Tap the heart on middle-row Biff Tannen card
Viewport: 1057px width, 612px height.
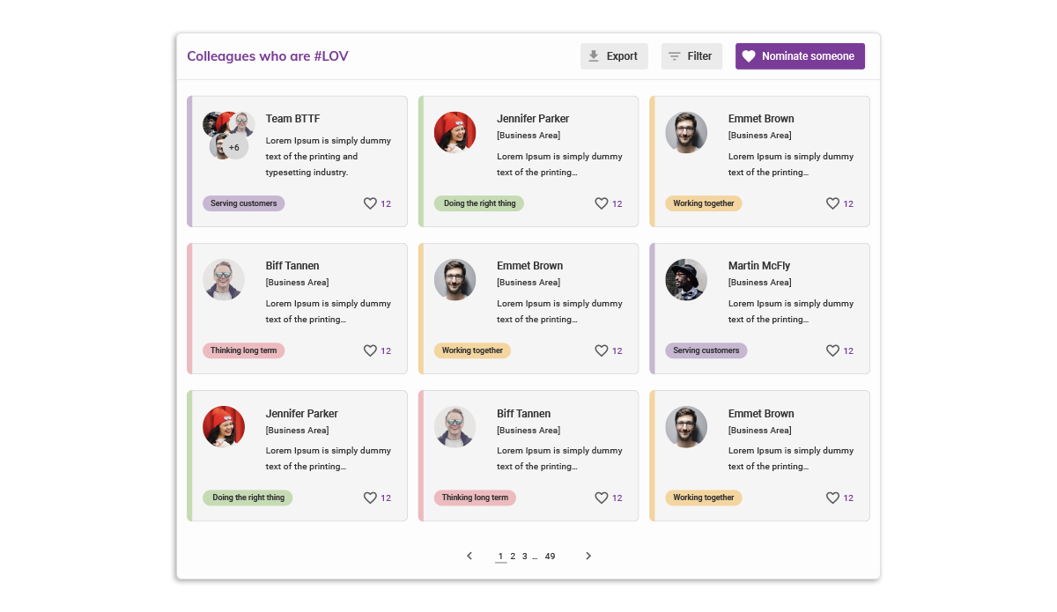point(370,350)
